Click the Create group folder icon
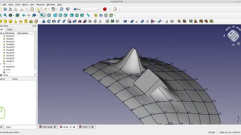The image size is (241, 135). coord(101,15)
